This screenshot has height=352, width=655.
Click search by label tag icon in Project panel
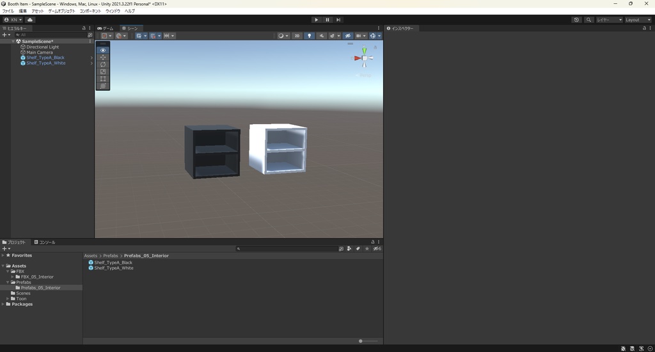coord(358,249)
